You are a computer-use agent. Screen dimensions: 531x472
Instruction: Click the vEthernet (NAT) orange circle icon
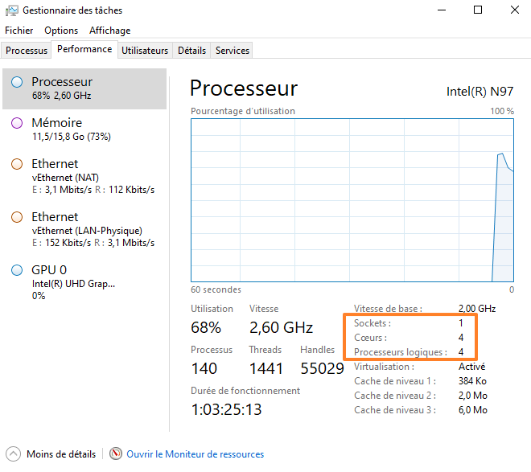click(17, 164)
